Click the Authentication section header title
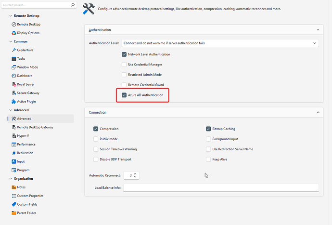Image resolution: width=332 pixels, height=225 pixels. [100, 30]
